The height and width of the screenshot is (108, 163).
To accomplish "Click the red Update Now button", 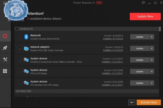I will 145,16.
